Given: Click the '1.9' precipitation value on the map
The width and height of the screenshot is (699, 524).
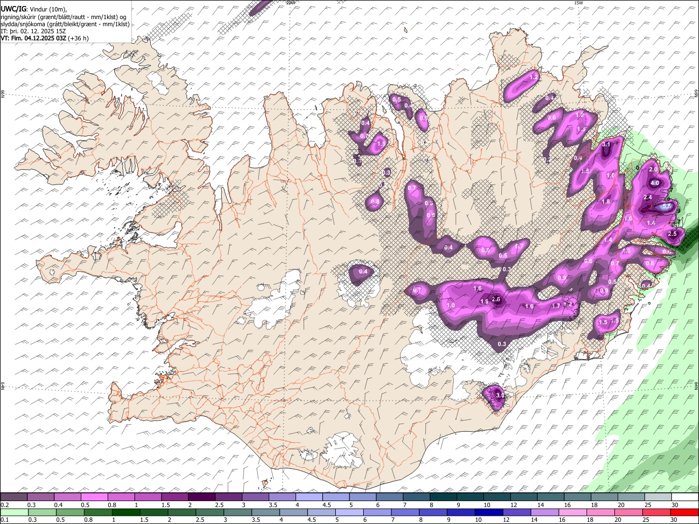Looking at the screenshot, I should pyautogui.click(x=484, y=302).
